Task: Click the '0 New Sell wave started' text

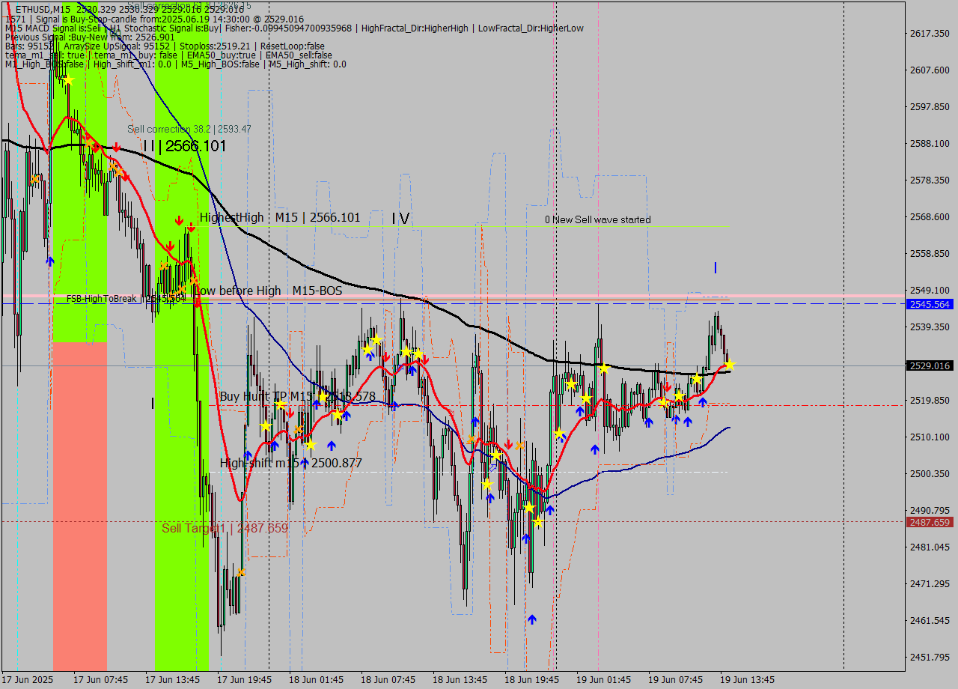Action: tap(597, 220)
